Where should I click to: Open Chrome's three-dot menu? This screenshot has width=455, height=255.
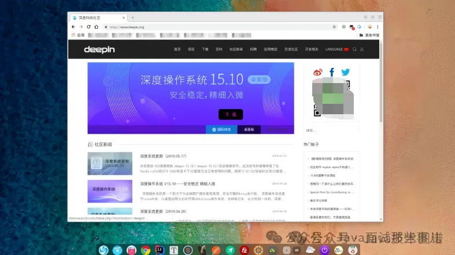(378, 27)
